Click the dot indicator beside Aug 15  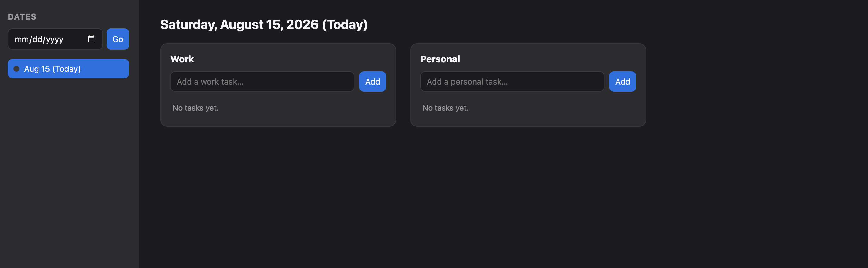(16, 69)
